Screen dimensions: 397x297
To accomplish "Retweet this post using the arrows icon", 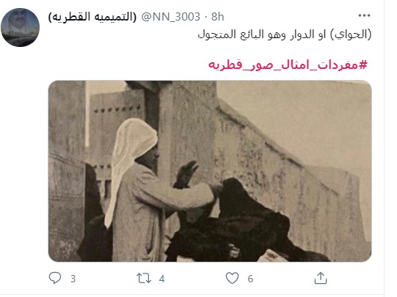I will (144, 278).
